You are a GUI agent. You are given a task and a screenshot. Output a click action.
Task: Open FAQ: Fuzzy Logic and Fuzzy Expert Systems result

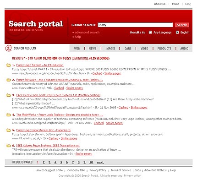click(x=58, y=95)
